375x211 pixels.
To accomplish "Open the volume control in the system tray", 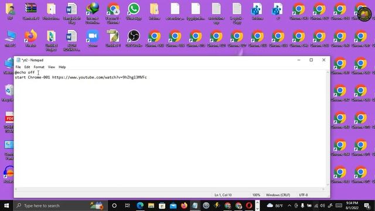I will click(322, 206).
